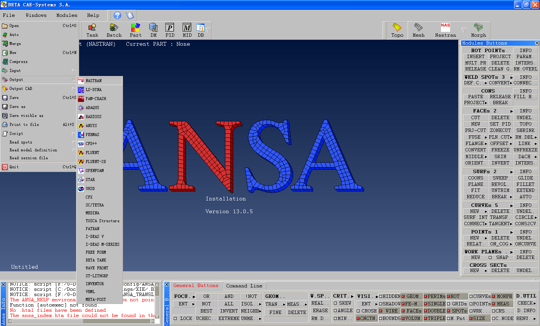Choose UH3D output format

pyautogui.click(x=100, y=188)
